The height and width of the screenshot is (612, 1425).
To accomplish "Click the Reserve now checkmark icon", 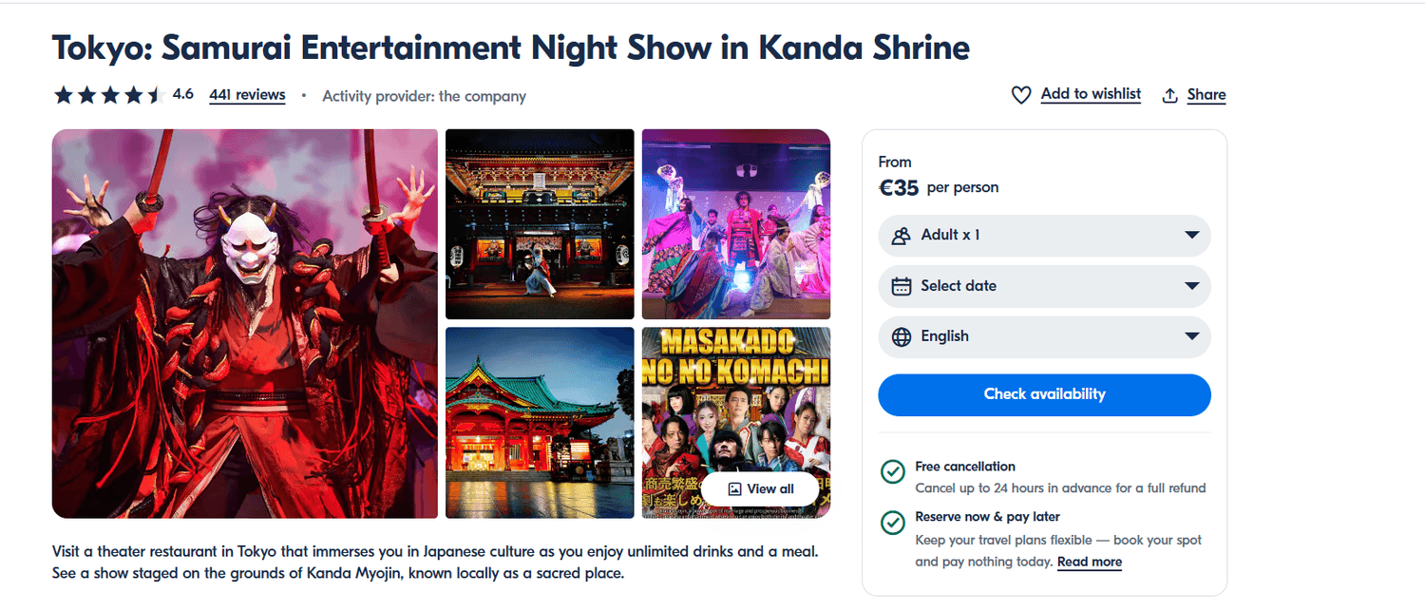I will (x=892, y=522).
